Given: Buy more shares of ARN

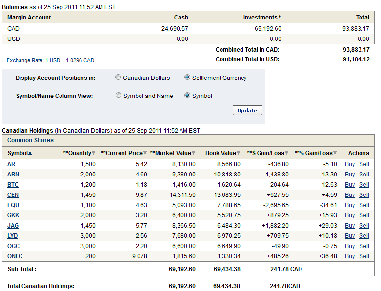Looking at the screenshot, I should 349,175.
